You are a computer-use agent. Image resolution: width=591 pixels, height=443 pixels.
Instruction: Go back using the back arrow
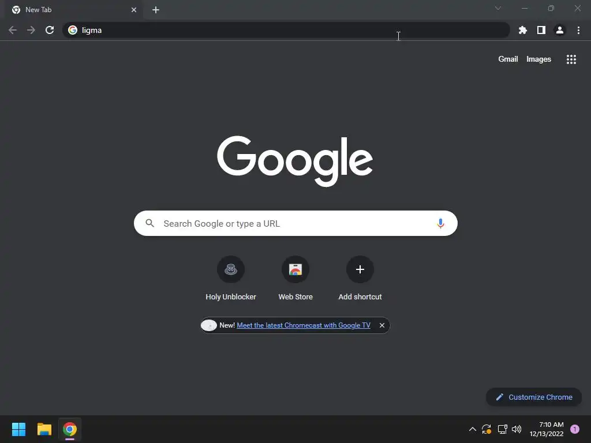tap(13, 30)
